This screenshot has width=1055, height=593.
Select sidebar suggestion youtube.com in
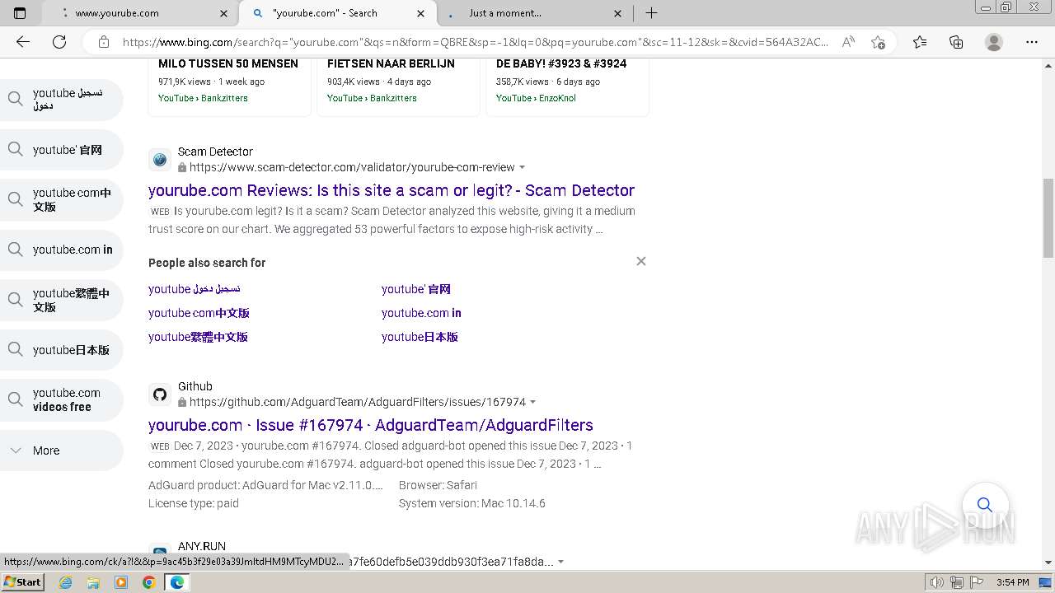(61, 250)
